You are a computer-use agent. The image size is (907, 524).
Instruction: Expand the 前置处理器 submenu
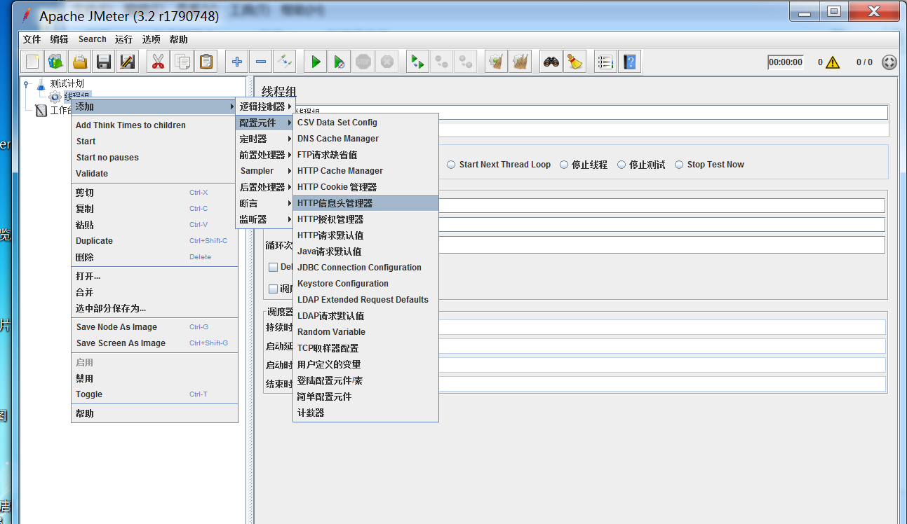coord(264,155)
